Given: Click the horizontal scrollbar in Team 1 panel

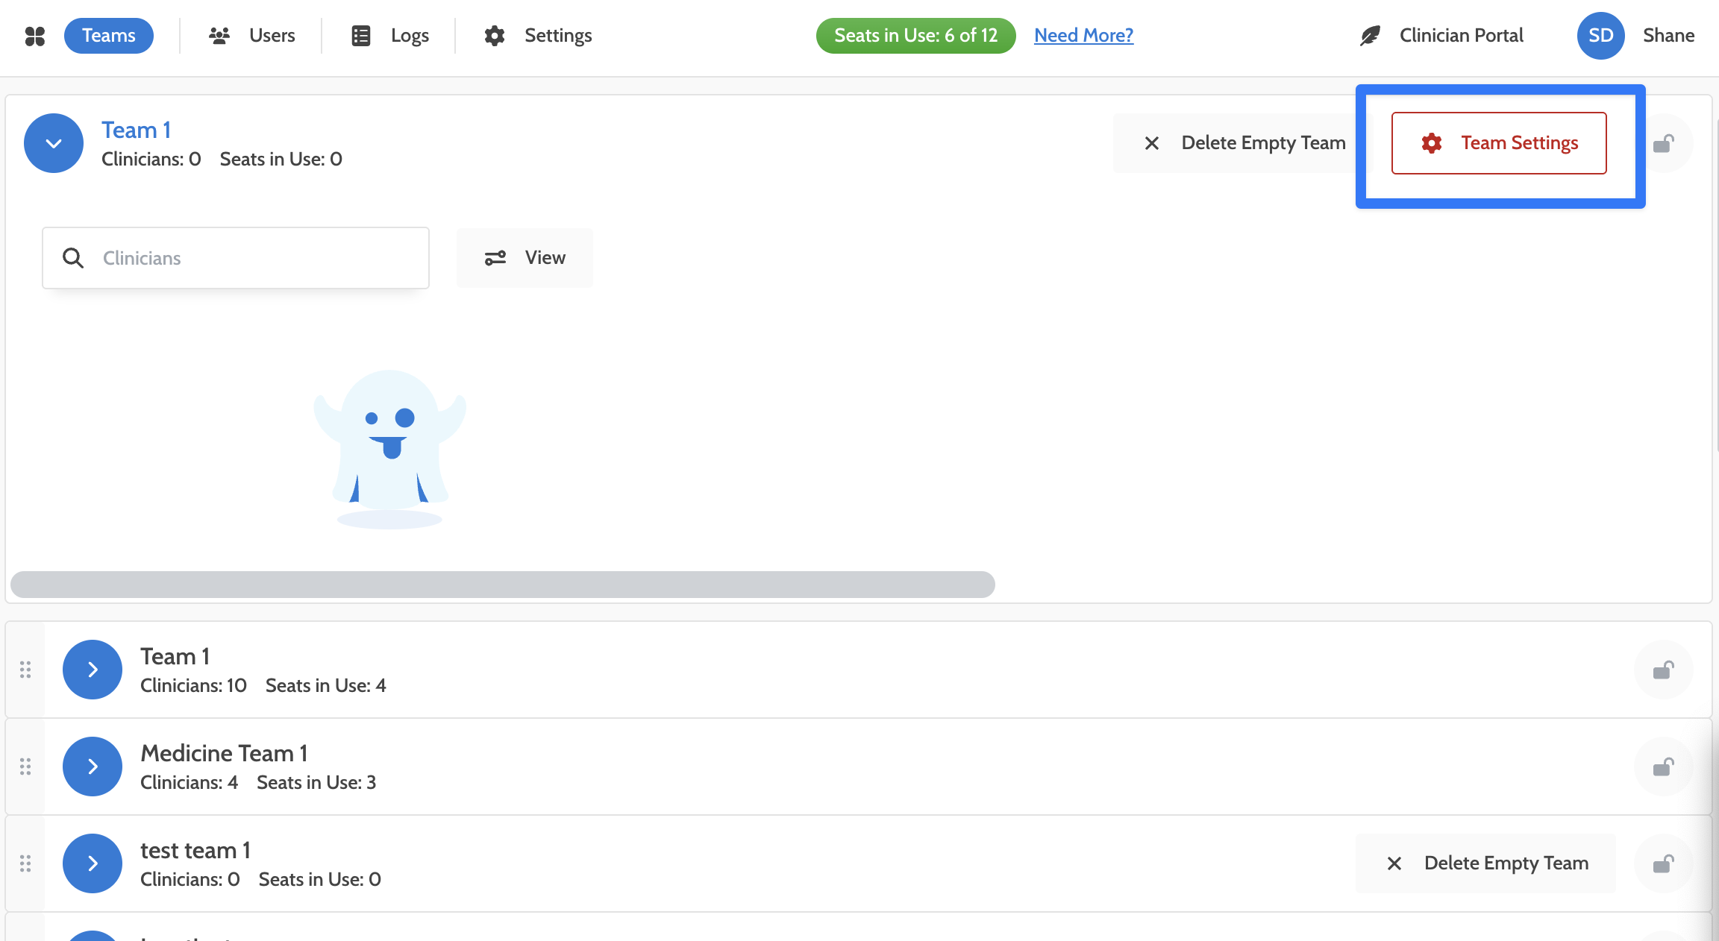Looking at the screenshot, I should point(503,585).
